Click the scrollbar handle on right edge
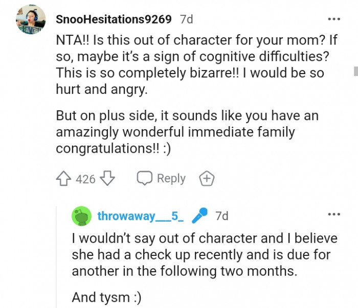The image size is (358, 308). (355, 70)
